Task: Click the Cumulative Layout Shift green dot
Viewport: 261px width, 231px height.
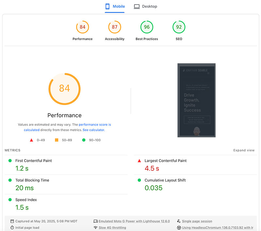Action: (x=139, y=180)
